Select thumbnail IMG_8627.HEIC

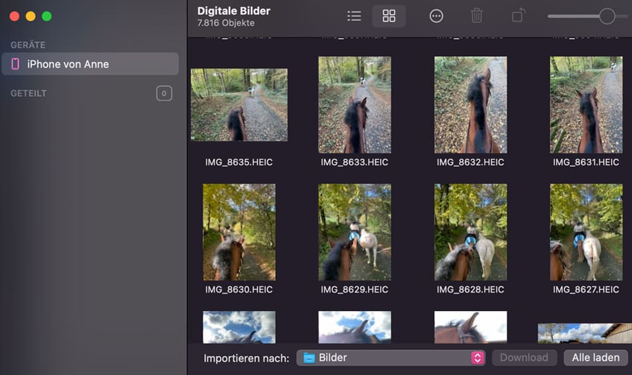click(x=586, y=232)
